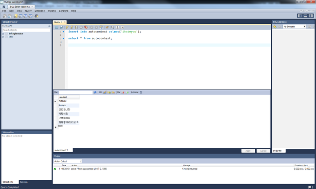Click the schemas refresh icon
Viewport: 316px width, 189px height.
[x=49, y=26]
